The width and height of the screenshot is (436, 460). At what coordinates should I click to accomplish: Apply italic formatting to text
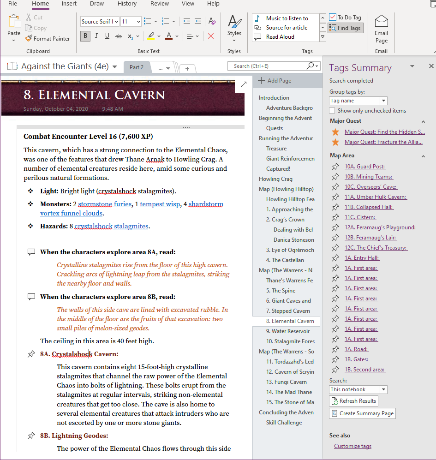click(x=96, y=36)
